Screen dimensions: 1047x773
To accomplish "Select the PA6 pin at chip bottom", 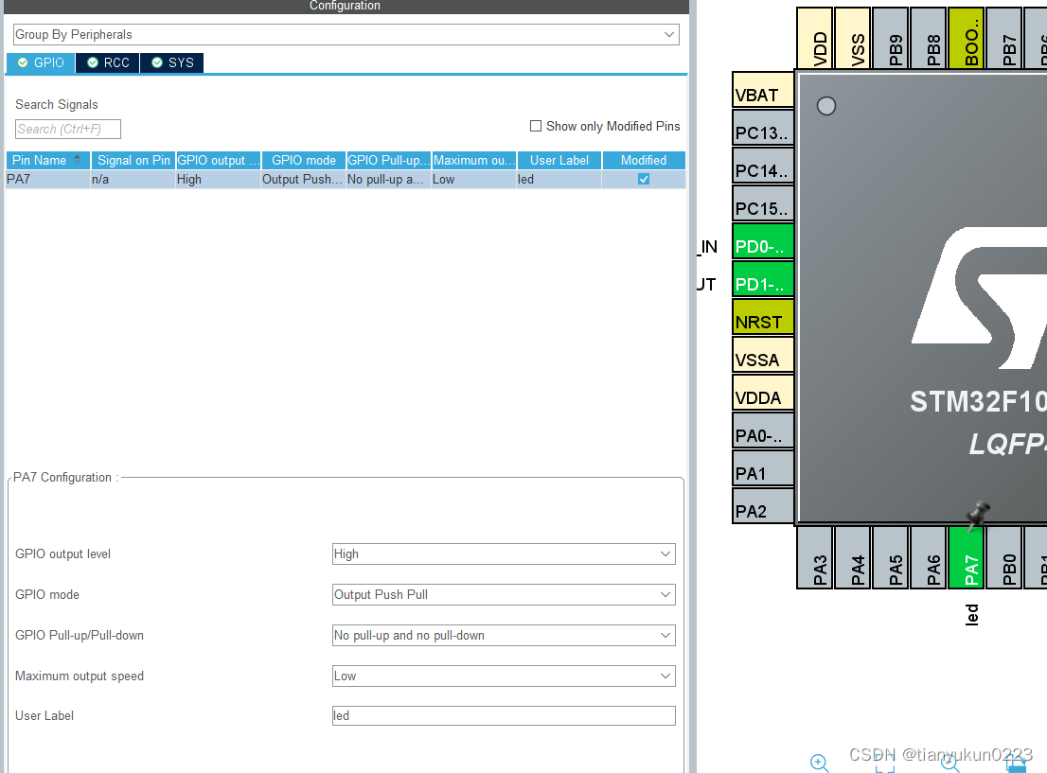I will [928, 558].
